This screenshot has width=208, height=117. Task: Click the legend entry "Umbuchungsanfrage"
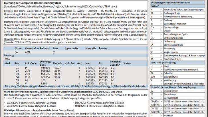coord(173,38)
